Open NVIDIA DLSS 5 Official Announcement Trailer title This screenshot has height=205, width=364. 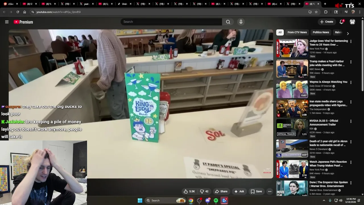tap(324, 123)
